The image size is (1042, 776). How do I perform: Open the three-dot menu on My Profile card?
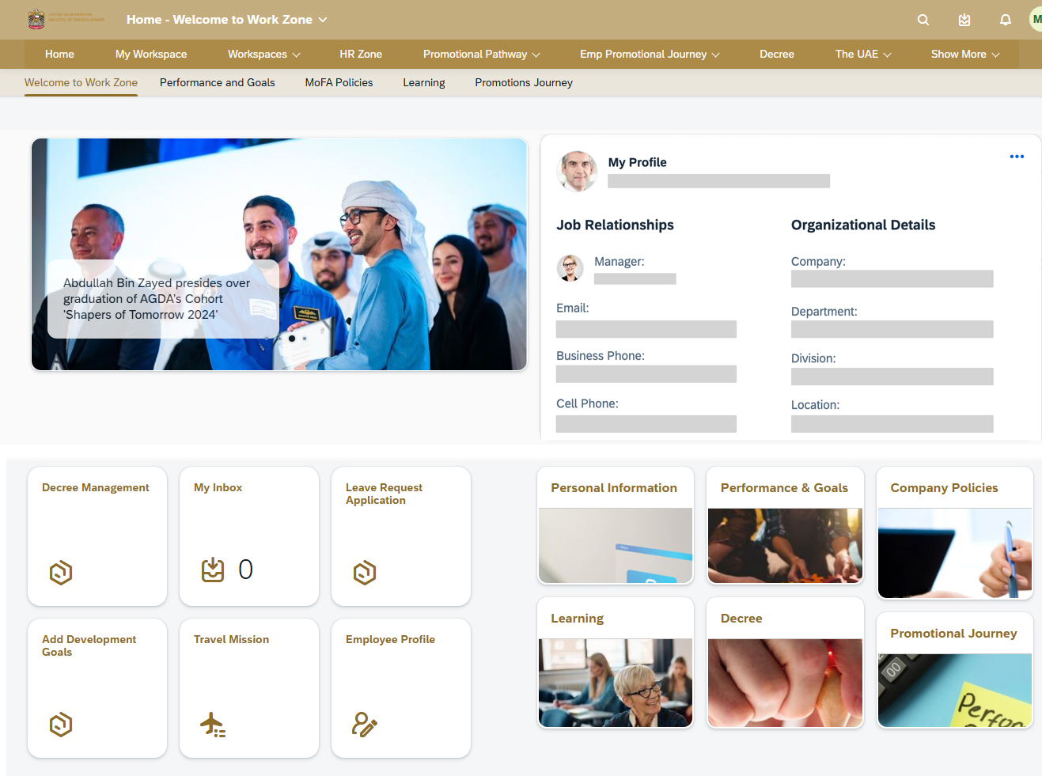click(1017, 157)
